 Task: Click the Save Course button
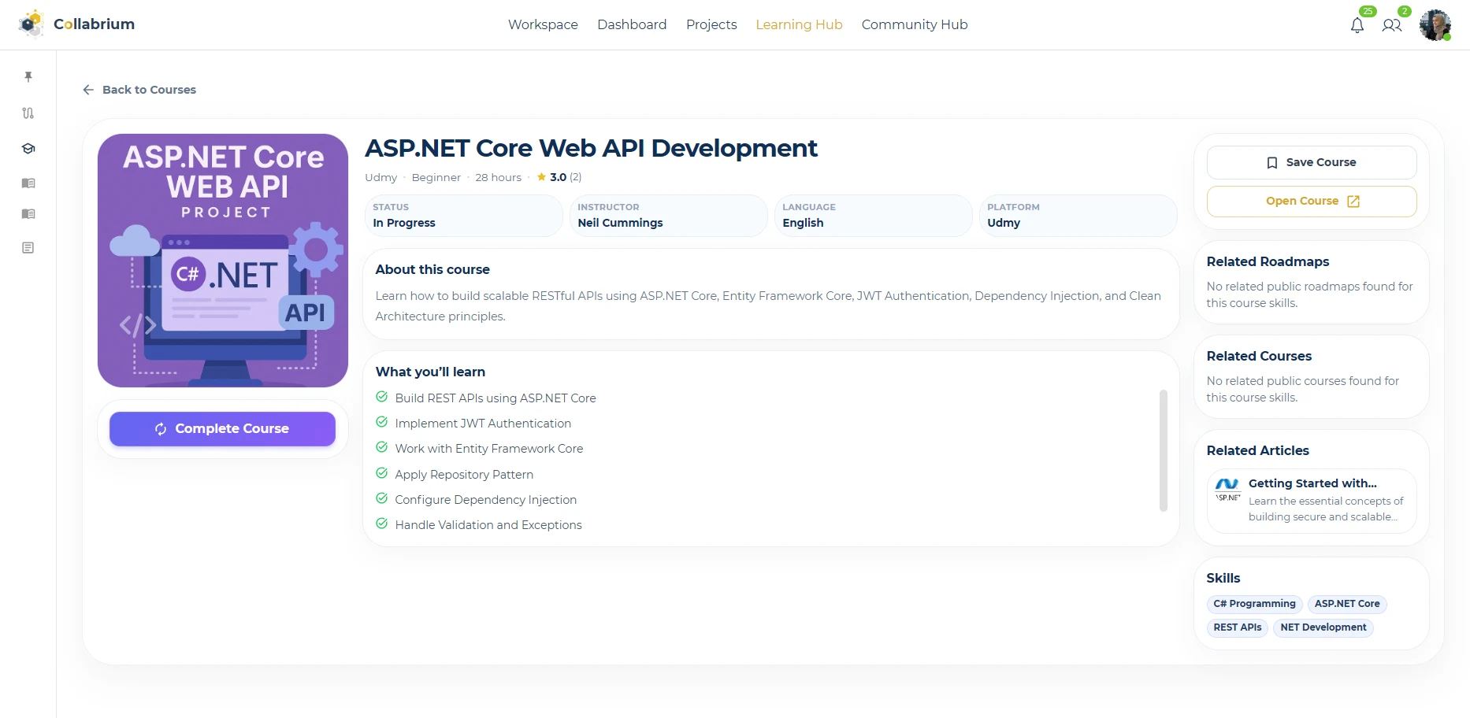pyautogui.click(x=1312, y=162)
